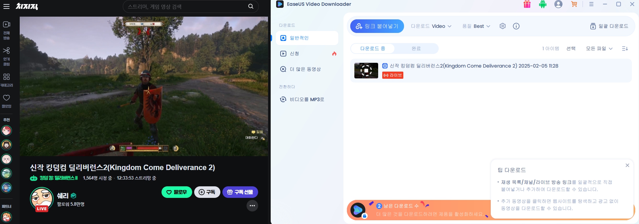Click the Chzzk search input field
The width and height of the screenshot is (639, 224).
pyautogui.click(x=187, y=6)
